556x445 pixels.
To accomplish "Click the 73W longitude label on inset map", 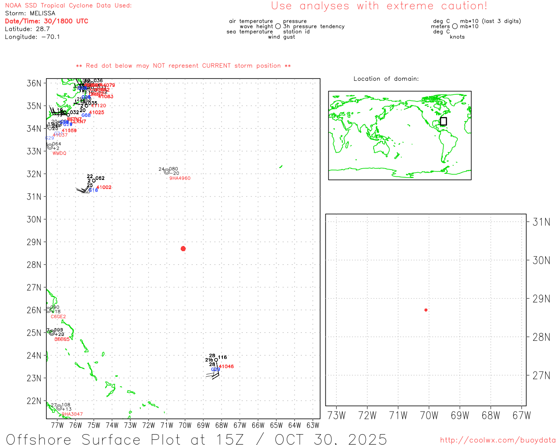I will 336,415.
